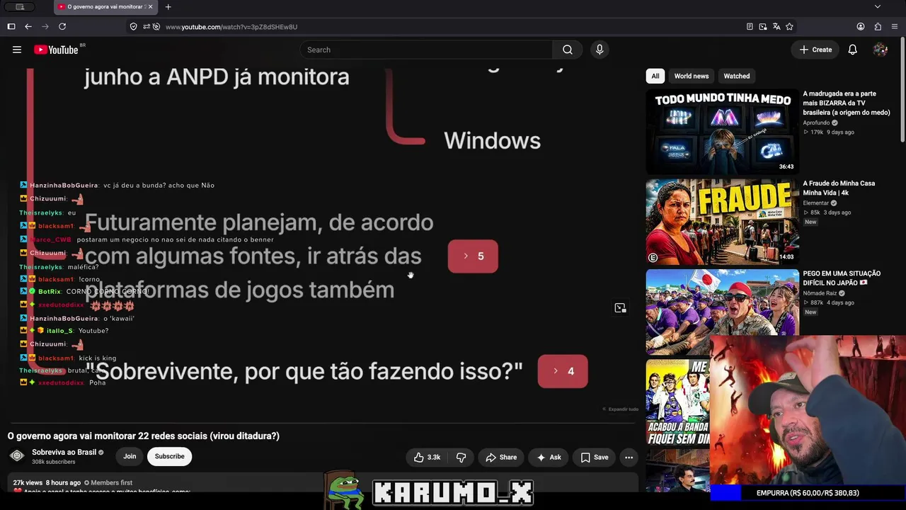The height and width of the screenshot is (510, 906).
Task: Reload the page
Action: (x=62, y=27)
